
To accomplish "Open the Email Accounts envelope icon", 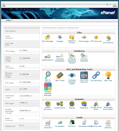I will (48, 122).
